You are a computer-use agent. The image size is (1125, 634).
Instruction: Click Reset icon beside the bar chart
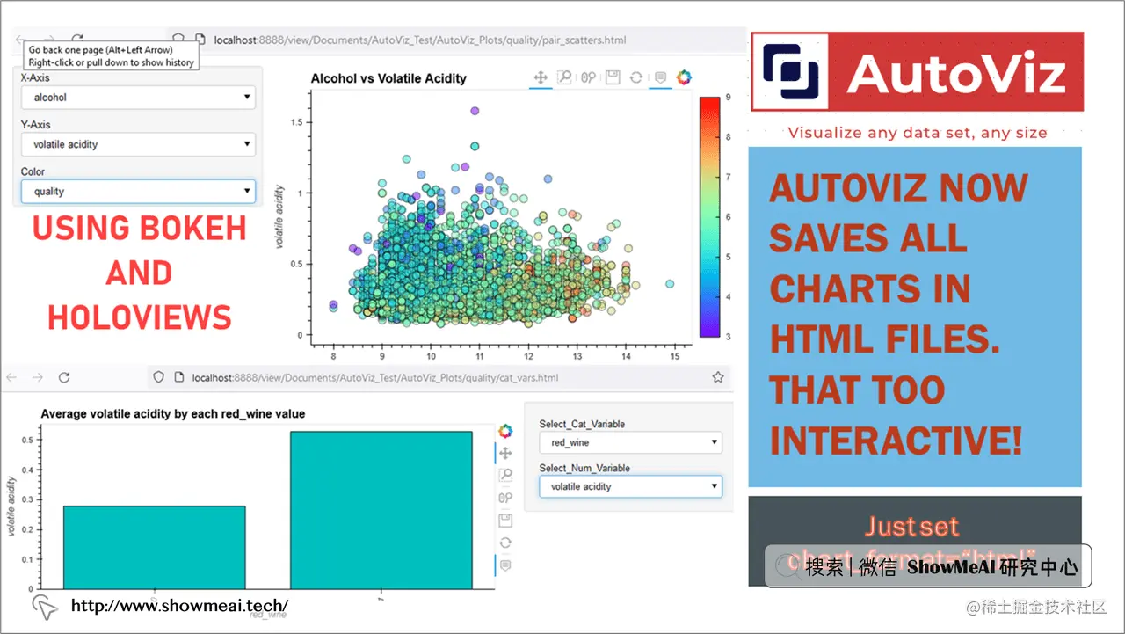(x=505, y=543)
